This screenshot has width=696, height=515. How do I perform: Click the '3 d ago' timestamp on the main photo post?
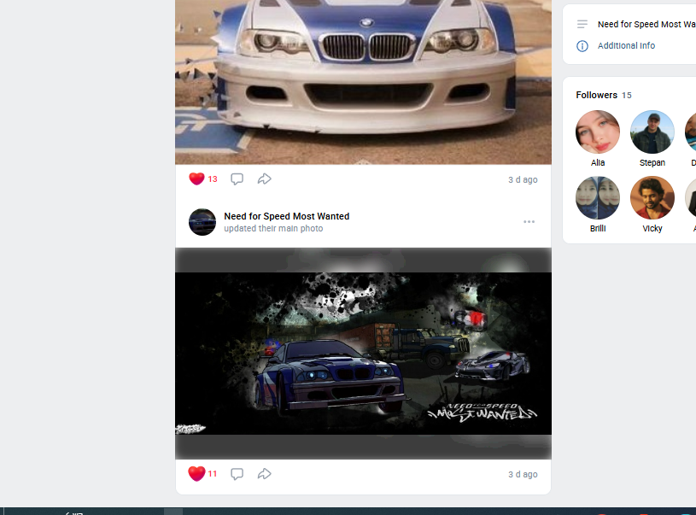(523, 474)
